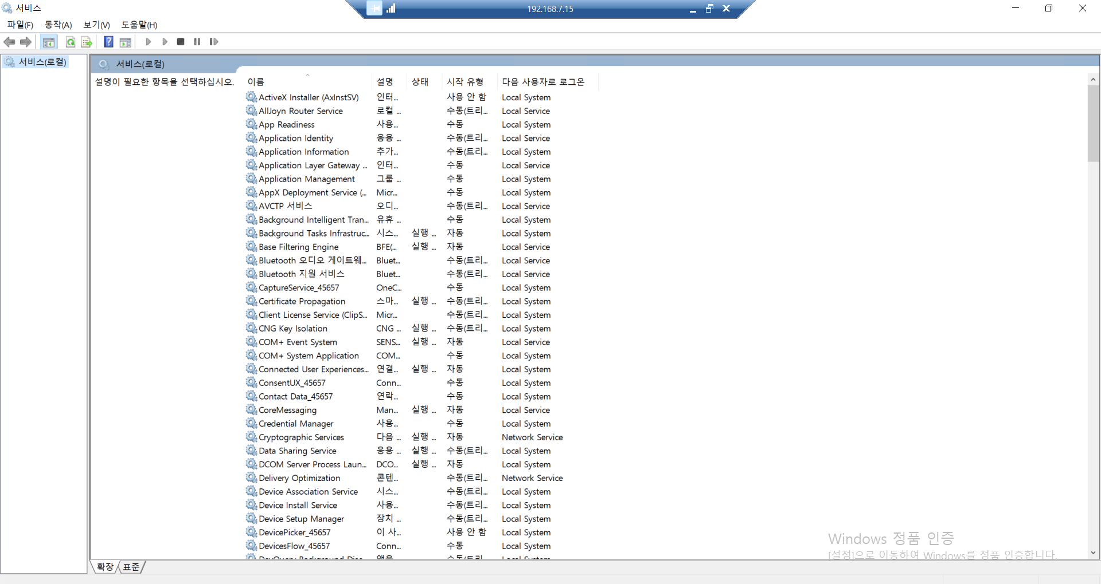Click the remote session pin icon

(374, 9)
